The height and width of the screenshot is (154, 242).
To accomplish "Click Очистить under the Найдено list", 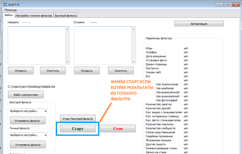I will pyautogui.click(x=53, y=70).
